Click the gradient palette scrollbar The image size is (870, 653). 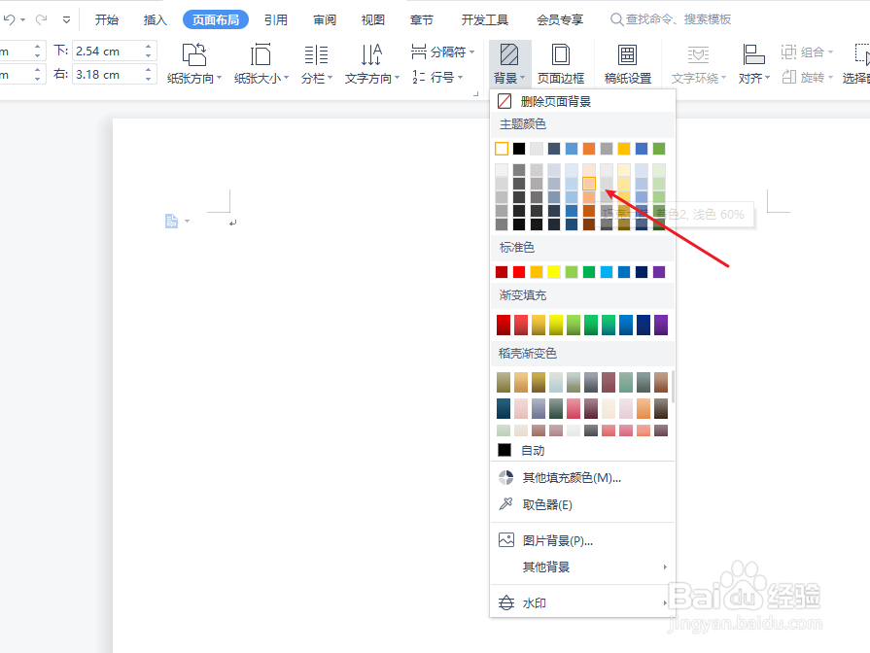click(673, 387)
